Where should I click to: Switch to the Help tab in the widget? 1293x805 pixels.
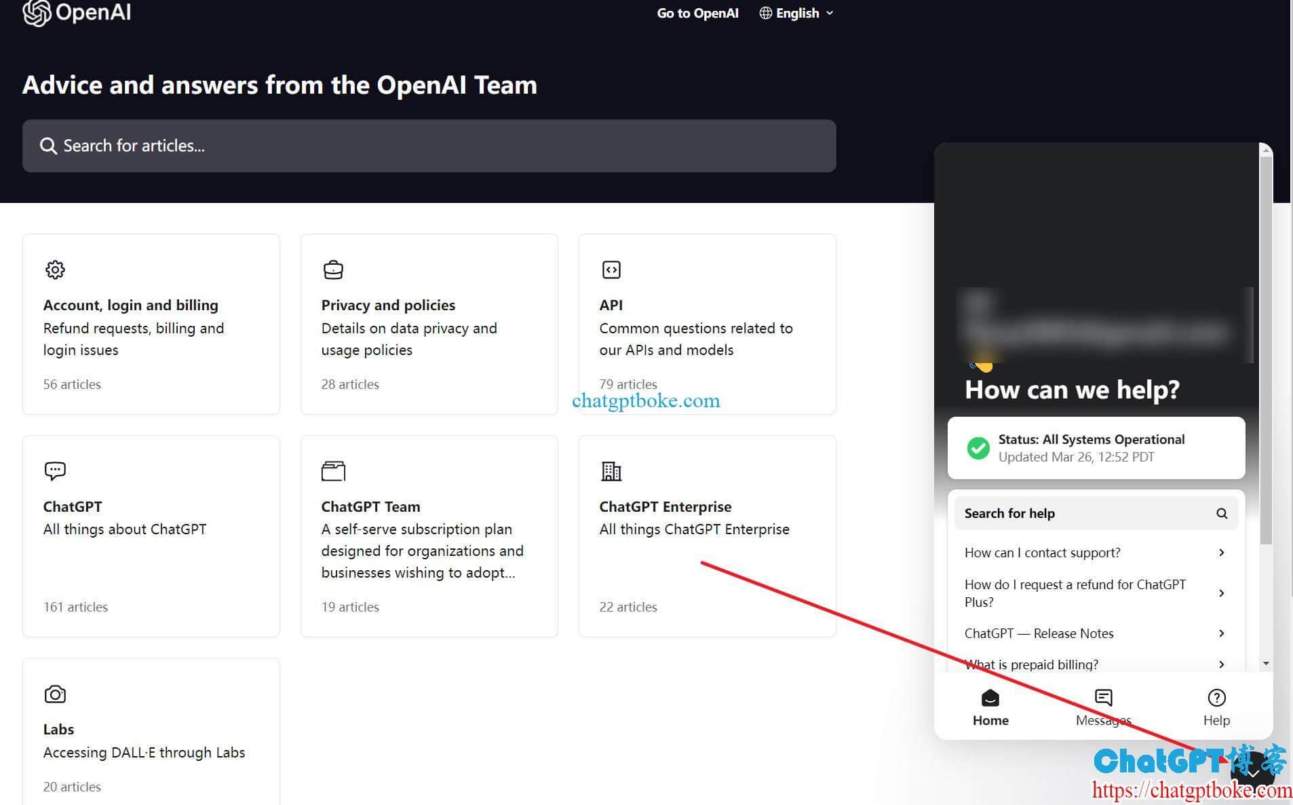(x=1216, y=708)
